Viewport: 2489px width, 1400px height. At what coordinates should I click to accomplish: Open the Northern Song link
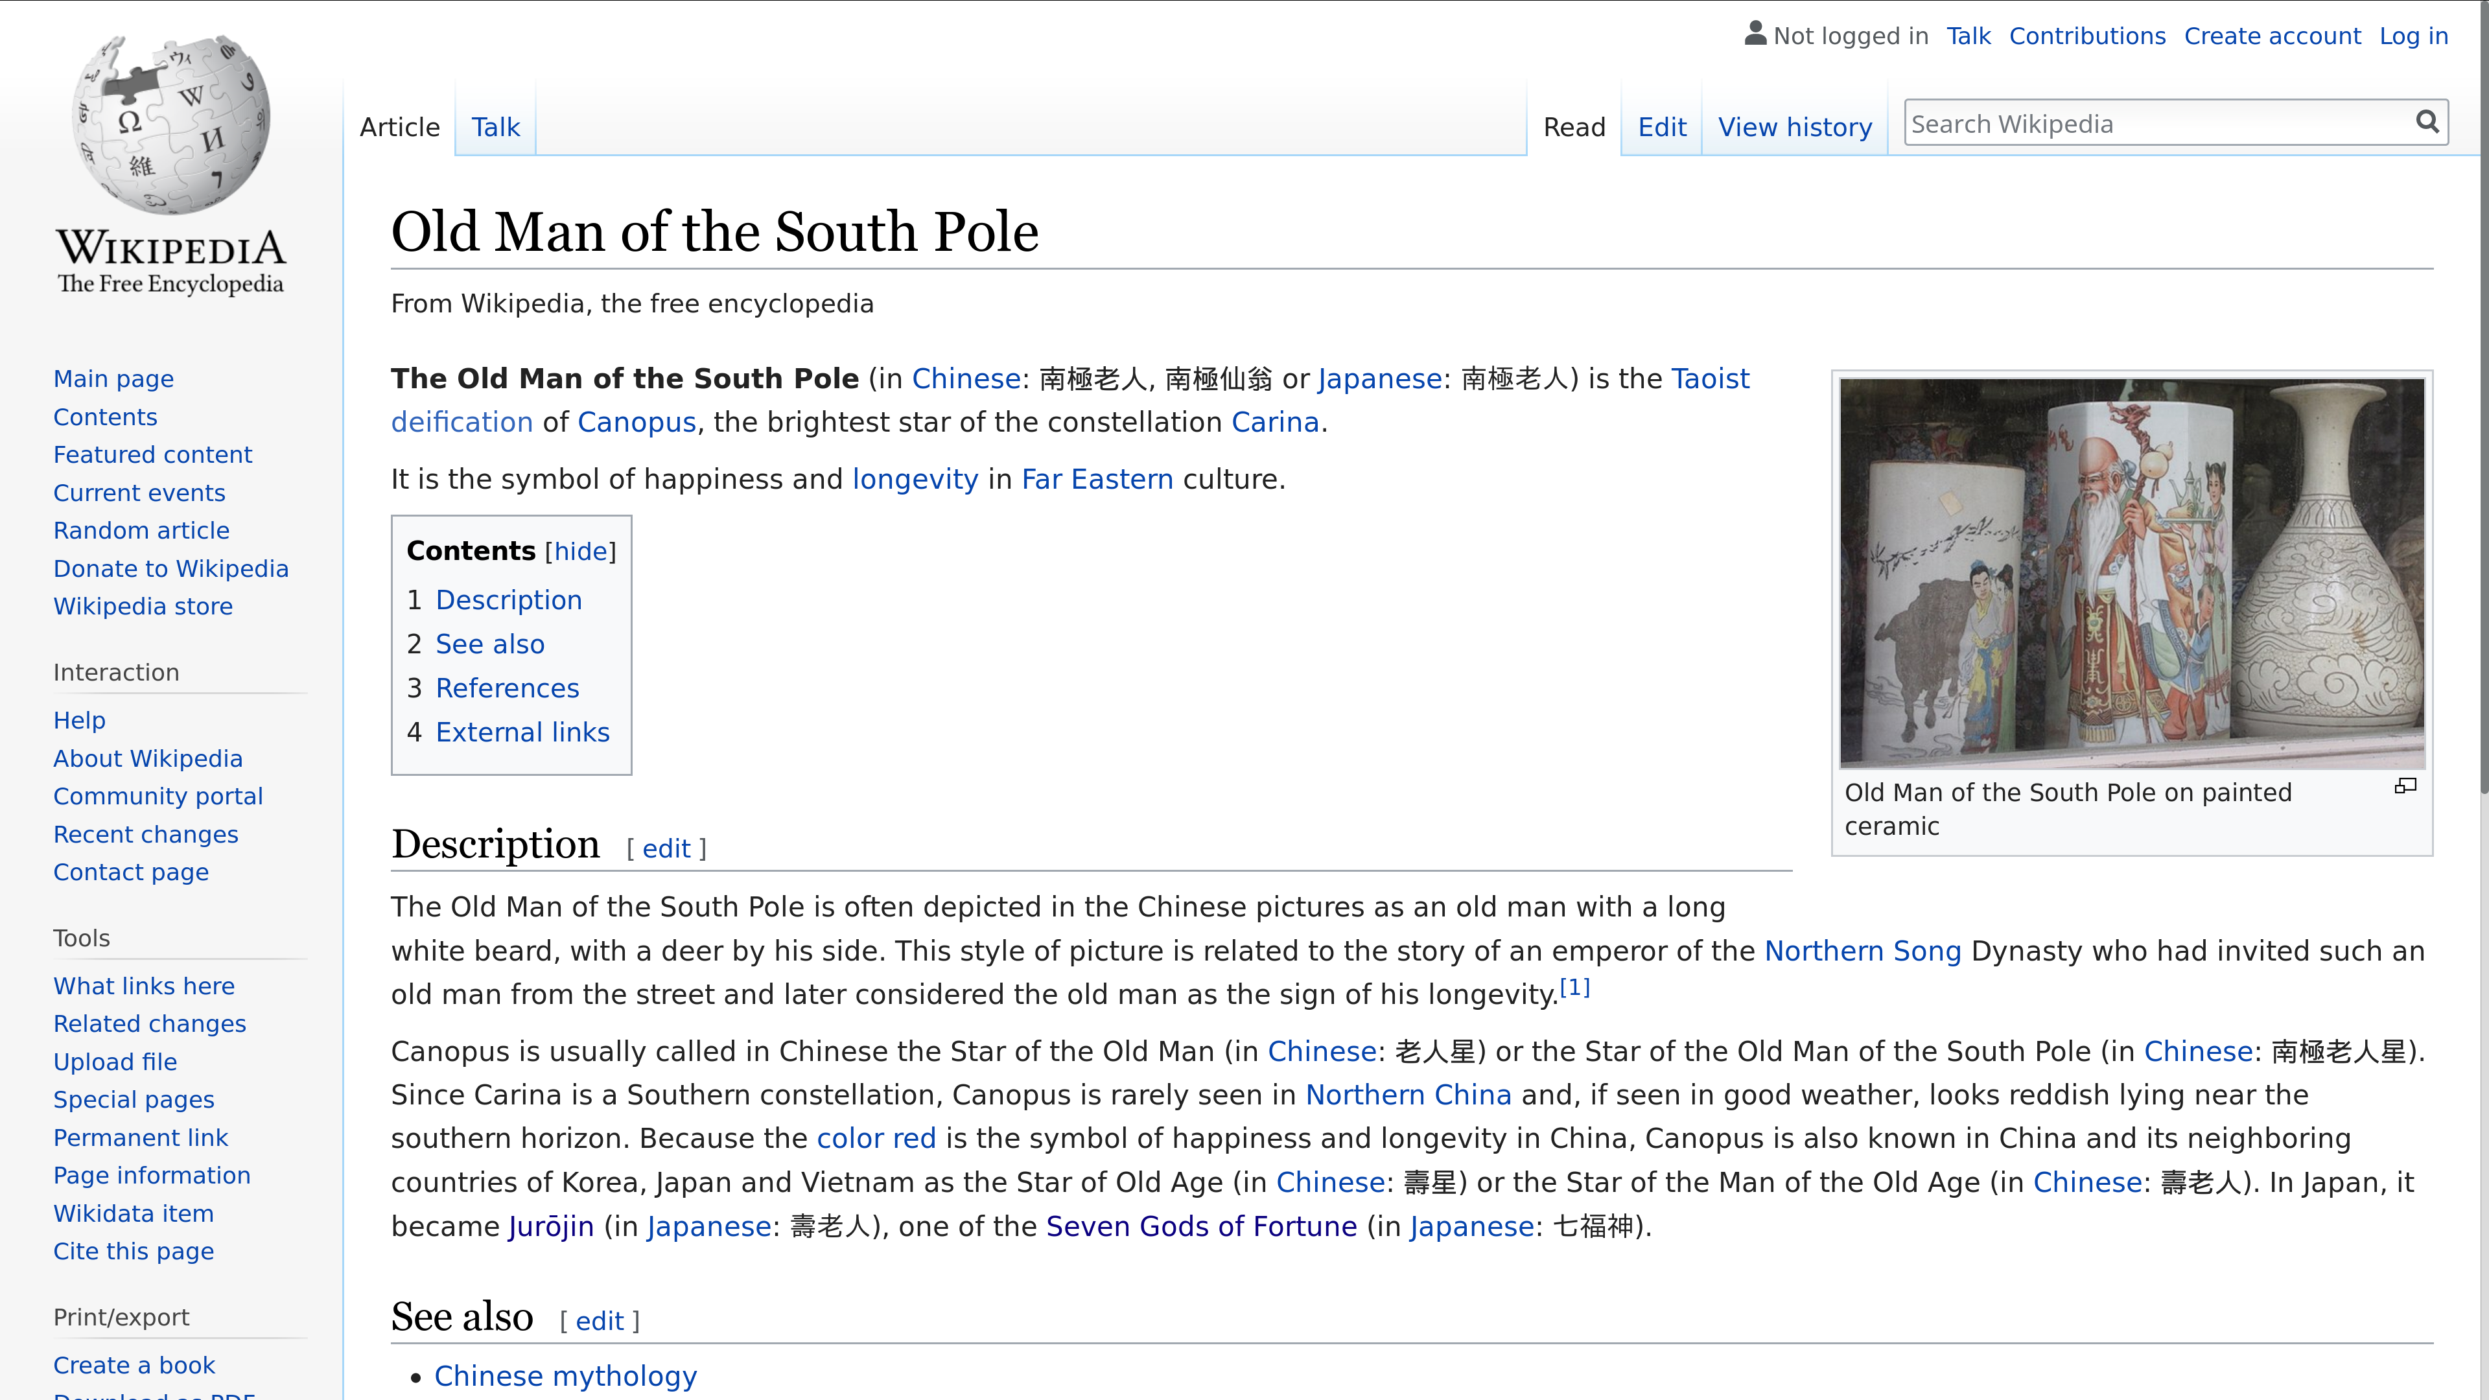(x=1863, y=951)
